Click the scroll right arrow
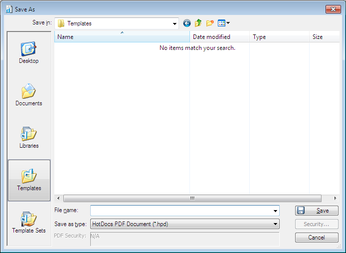This screenshot has height=253, width=346. pos(335,198)
